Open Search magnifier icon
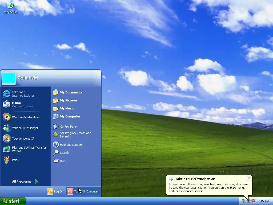This screenshot has height=205, width=273. coord(56,152)
